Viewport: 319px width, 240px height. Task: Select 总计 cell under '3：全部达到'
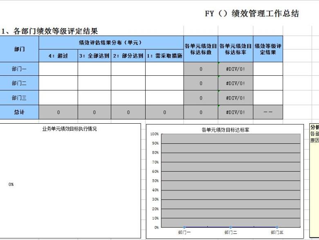[x=94, y=112]
